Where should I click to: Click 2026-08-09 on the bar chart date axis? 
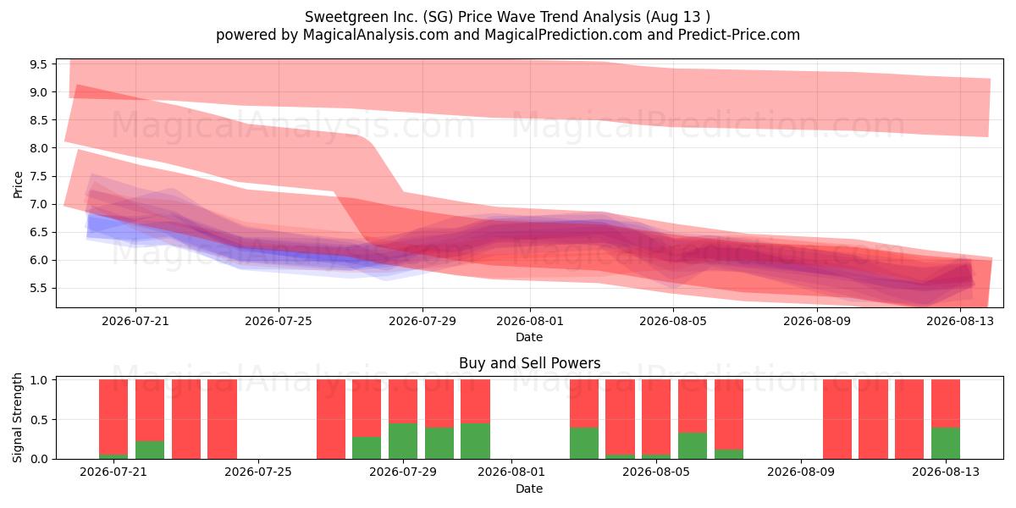point(801,472)
